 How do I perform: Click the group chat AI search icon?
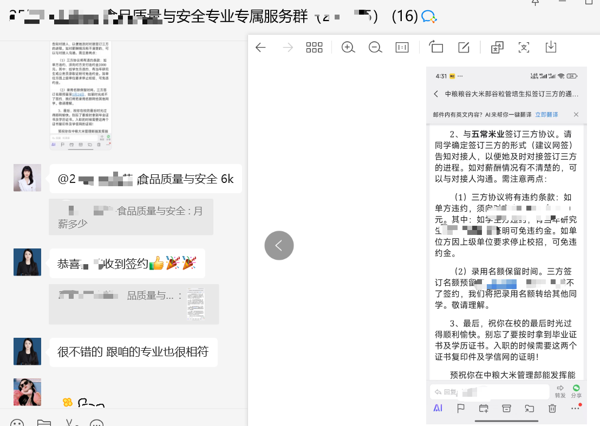click(x=429, y=17)
